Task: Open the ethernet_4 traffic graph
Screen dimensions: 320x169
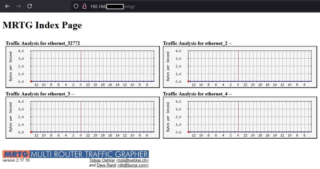Action: (x=240, y=118)
